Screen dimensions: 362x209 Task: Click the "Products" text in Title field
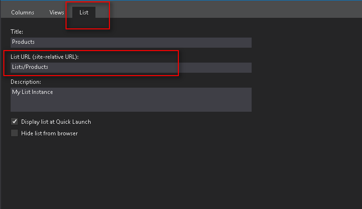(23, 42)
